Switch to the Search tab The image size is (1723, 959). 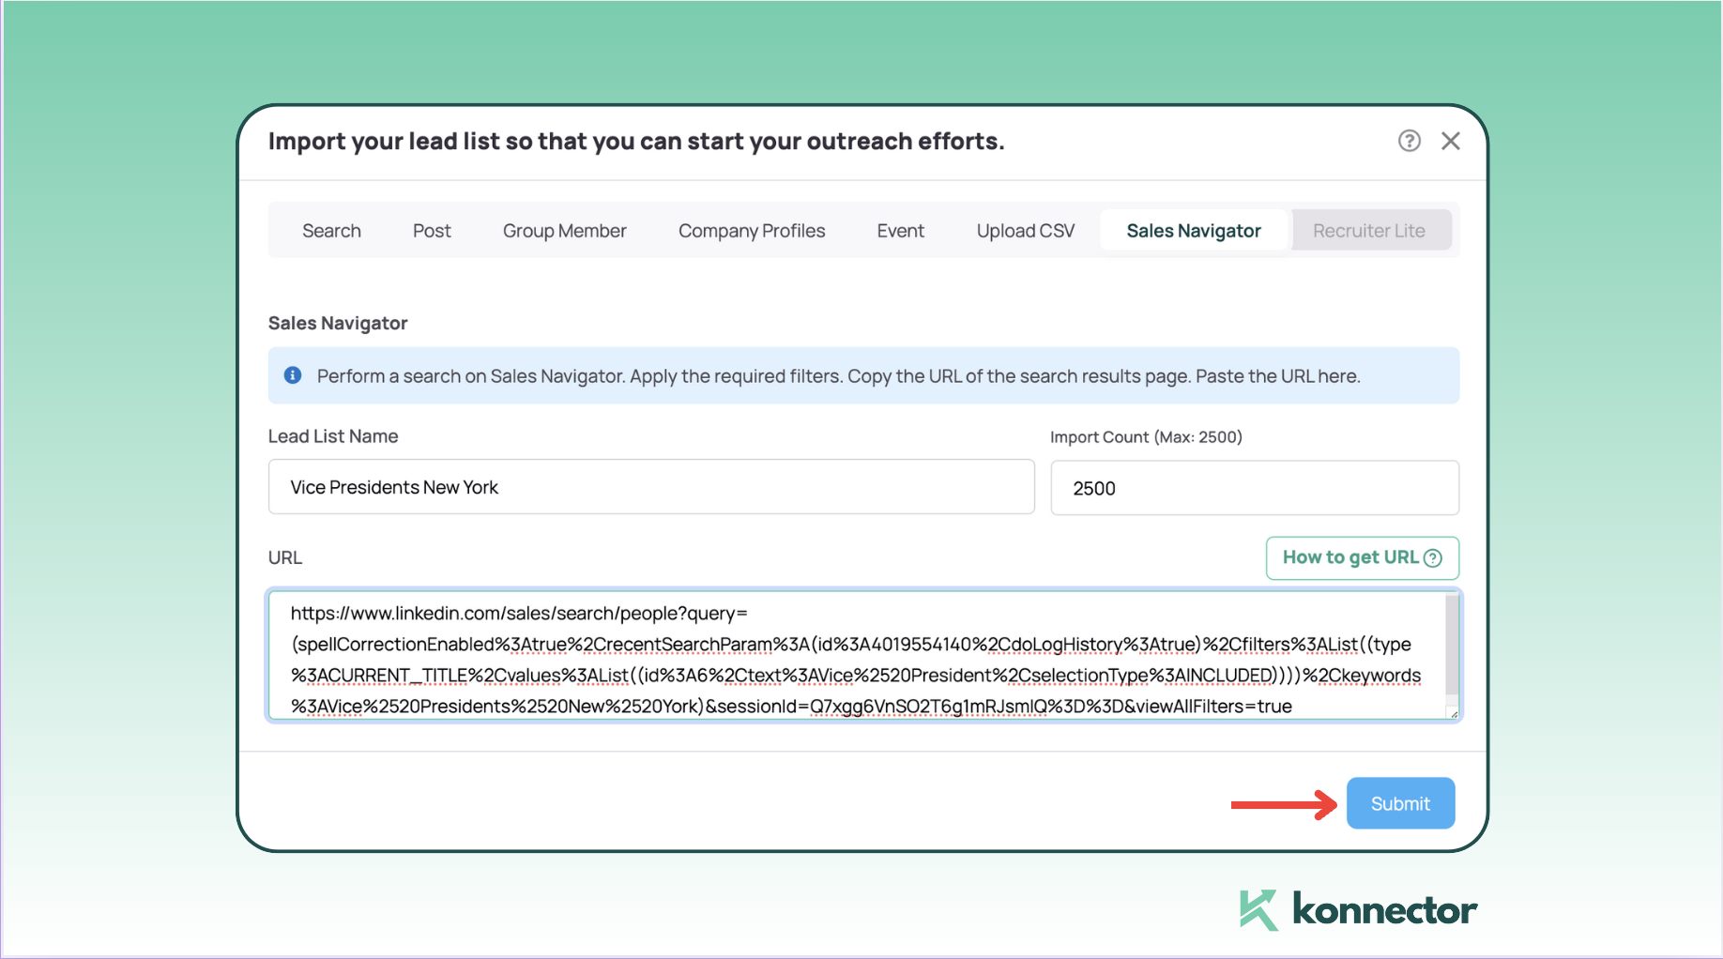331,231
